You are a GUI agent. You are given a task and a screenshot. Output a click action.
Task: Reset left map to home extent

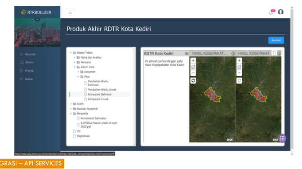tap(193, 67)
